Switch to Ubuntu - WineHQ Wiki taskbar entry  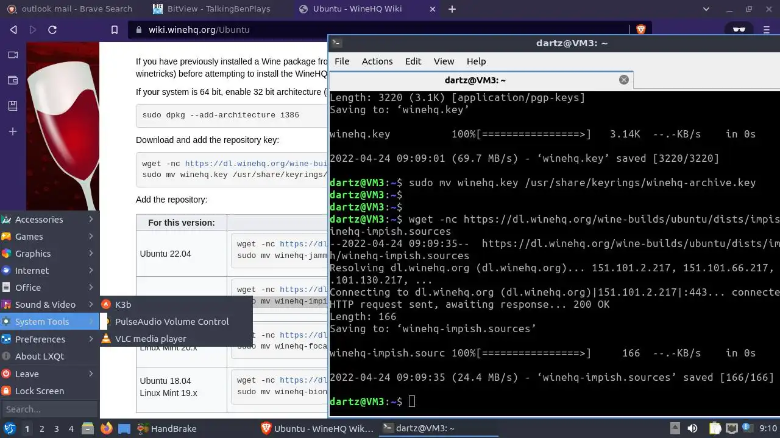tap(317, 429)
